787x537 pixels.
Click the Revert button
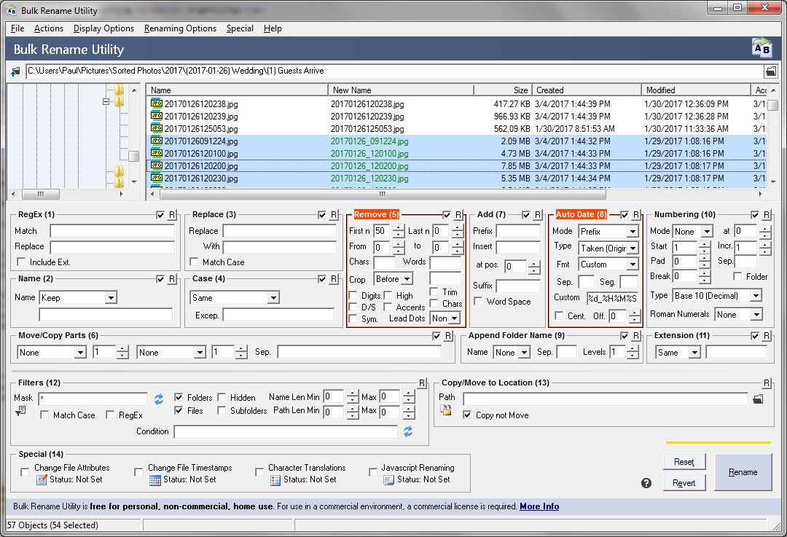pos(684,483)
